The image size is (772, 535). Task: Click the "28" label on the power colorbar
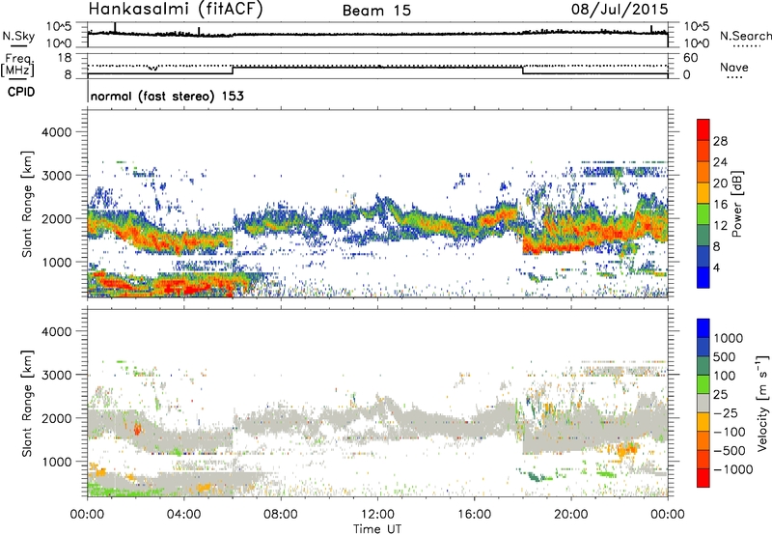(720, 141)
